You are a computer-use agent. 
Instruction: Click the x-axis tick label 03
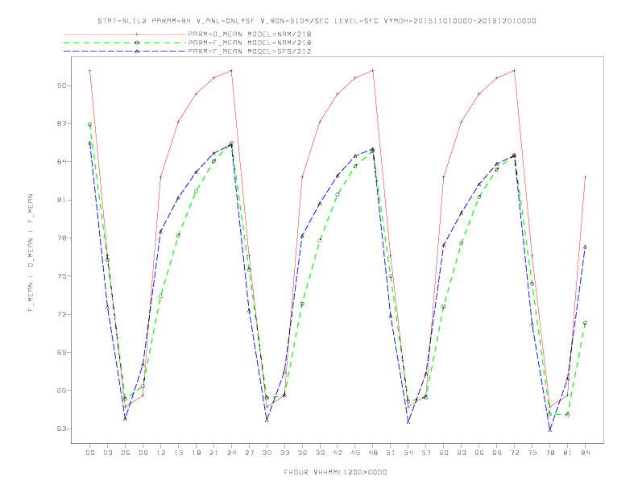coord(107,453)
